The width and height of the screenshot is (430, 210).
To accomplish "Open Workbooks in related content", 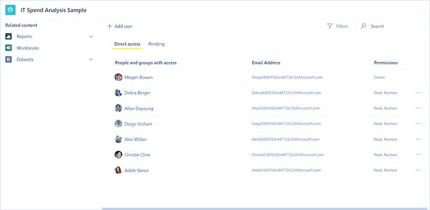I will 28,48.
